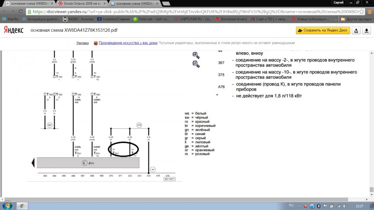Click the blue transfer tray icon left of Bluetooth
Screen dimensions: 374x210
click(x=312, y=206)
